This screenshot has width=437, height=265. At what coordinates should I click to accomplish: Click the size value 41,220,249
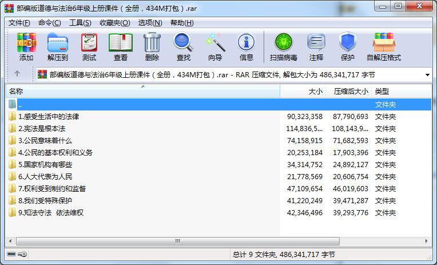305,200
